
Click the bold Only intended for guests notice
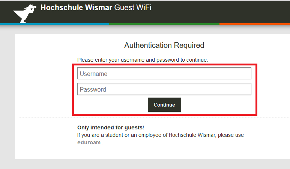[x=111, y=127]
